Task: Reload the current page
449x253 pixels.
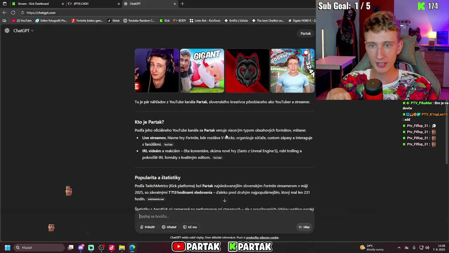Action: (13, 13)
